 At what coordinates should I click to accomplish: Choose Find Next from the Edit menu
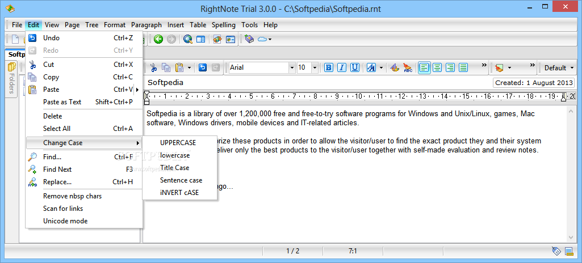tap(84, 169)
